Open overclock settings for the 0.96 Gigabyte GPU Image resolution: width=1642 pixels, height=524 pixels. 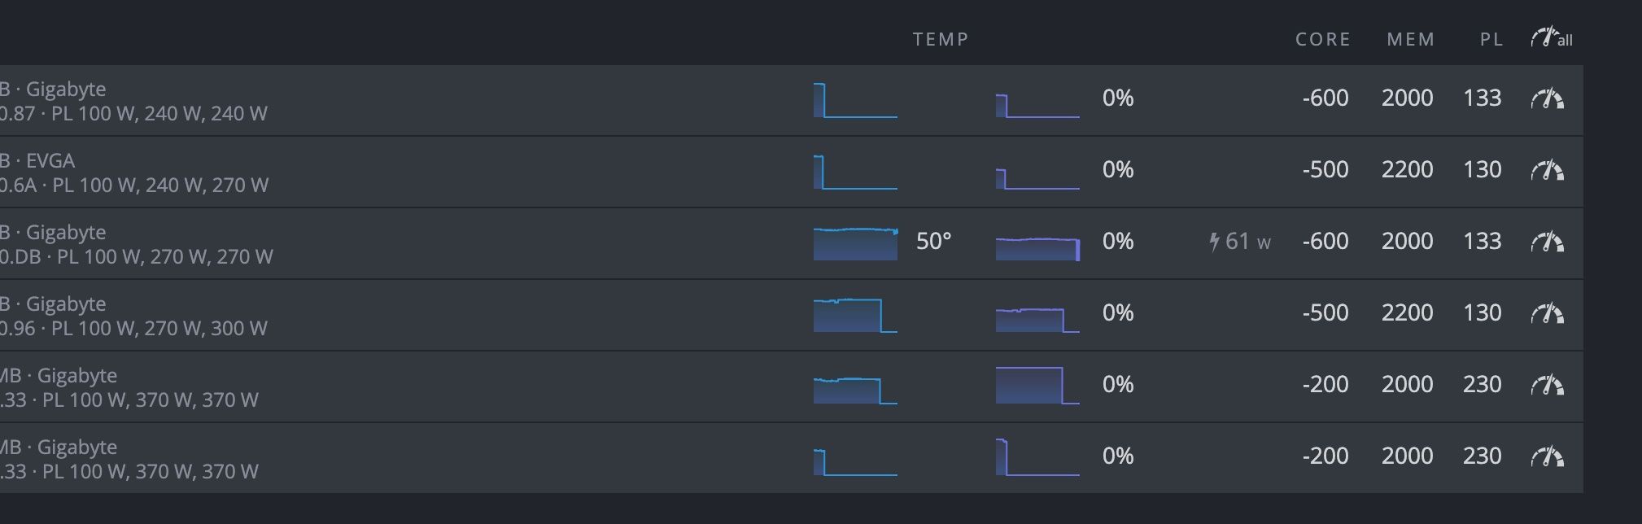[1547, 313]
